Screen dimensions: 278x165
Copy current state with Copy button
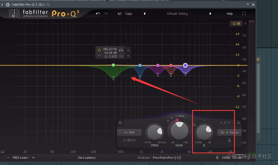pyautogui.click(x=129, y=14)
